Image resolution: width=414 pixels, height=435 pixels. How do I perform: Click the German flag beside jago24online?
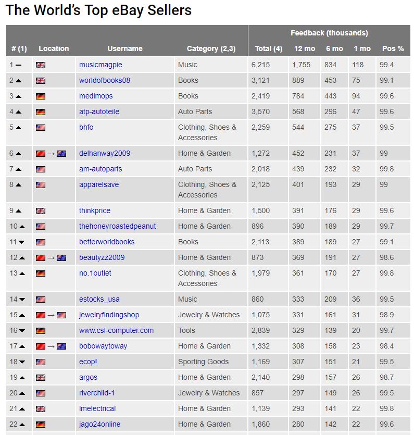pos(41,425)
